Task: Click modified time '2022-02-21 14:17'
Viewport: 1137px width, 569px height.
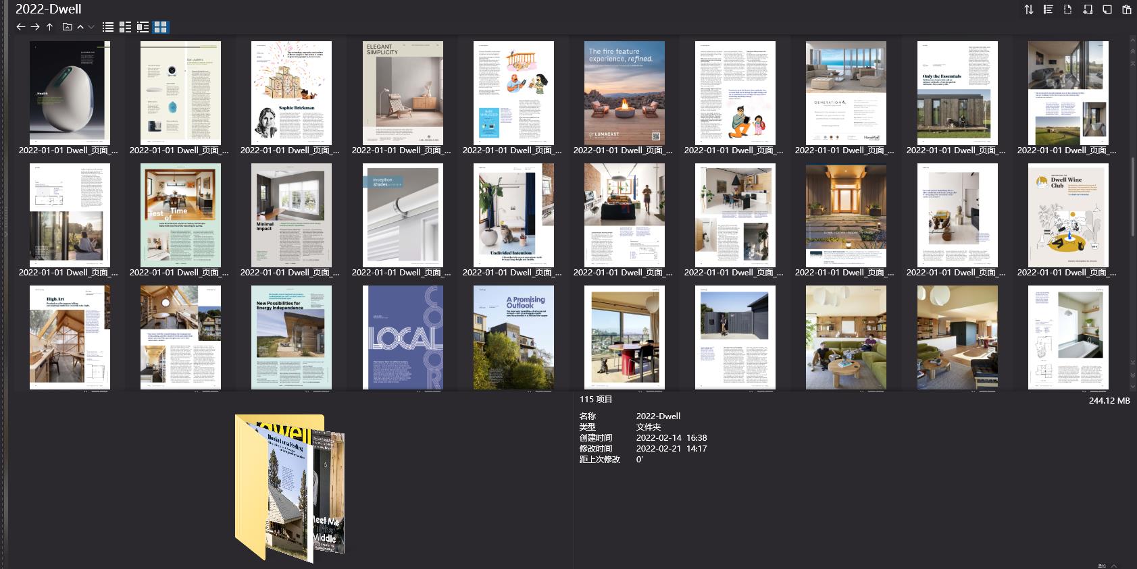Action: click(x=672, y=449)
